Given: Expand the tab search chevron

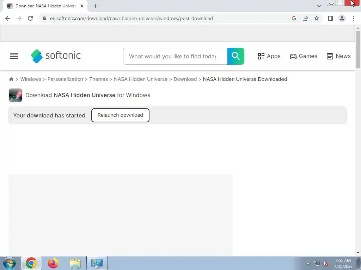Looking at the screenshot, I should tap(319, 6).
